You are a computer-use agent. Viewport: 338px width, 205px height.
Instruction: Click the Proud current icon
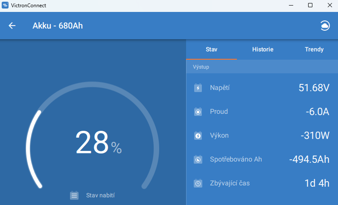point(198,112)
